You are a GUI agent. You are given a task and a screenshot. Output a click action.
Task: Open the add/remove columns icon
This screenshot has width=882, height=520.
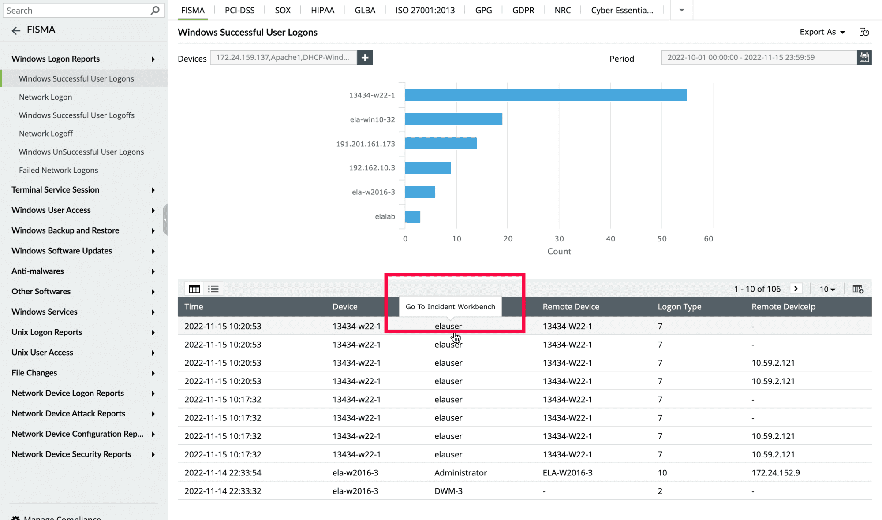pyautogui.click(x=858, y=289)
